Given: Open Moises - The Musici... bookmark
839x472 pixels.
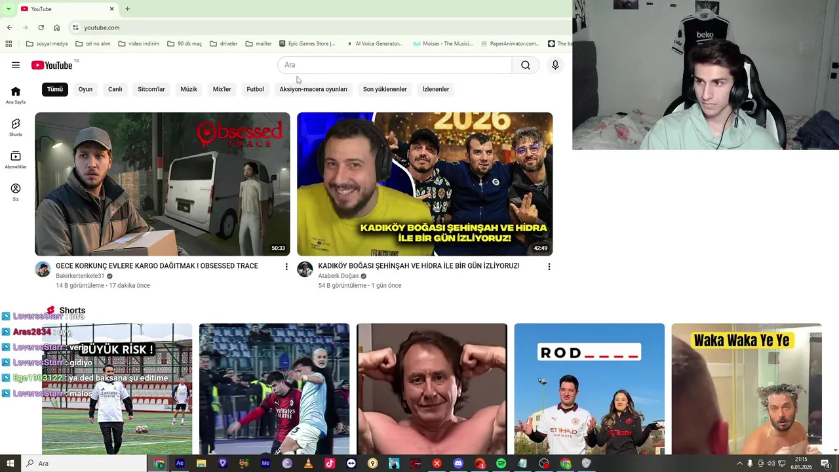Looking at the screenshot, I should [x=442, y=44].
